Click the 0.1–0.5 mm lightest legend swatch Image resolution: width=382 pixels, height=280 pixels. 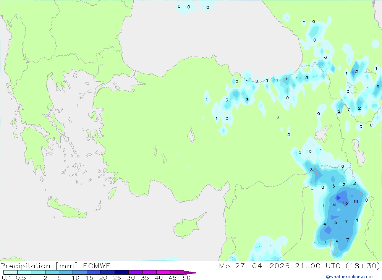point(10,272)
